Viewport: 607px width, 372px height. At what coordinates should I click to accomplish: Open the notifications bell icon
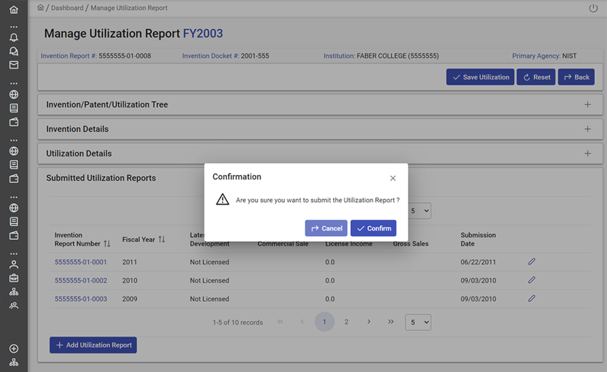click(14, 38)
